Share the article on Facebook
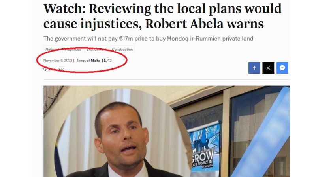Viewport: 316px width, 177px height. [x=254, y=68]
